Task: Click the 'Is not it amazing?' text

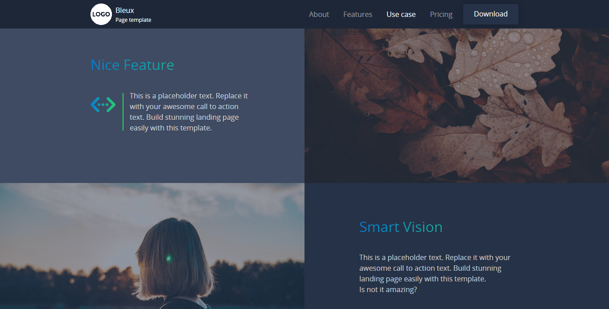Action: [388, 289]
